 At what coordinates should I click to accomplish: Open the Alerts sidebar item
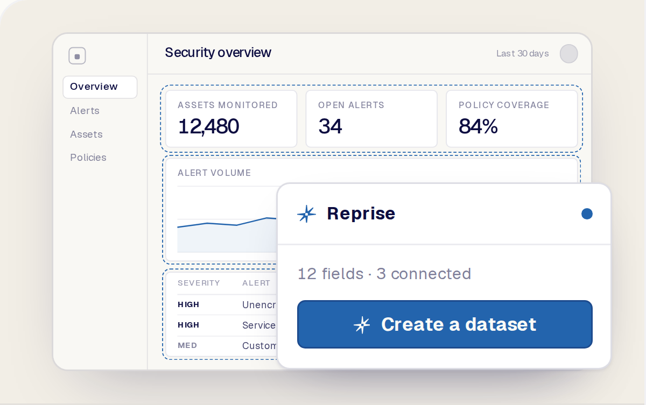[85, 111]
